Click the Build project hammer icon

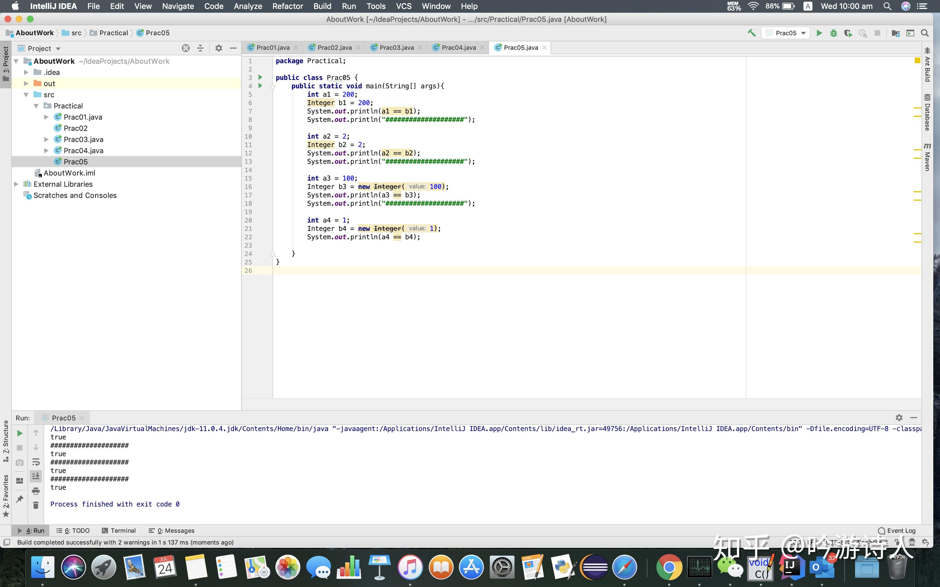tap(752, 33)
